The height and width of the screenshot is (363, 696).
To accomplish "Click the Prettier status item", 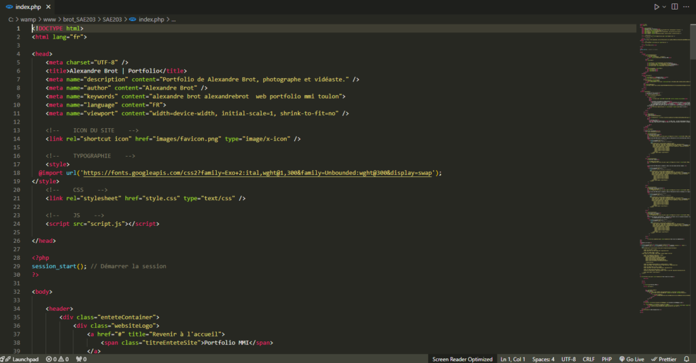I will pyautogui.click(x=663, y=359).
